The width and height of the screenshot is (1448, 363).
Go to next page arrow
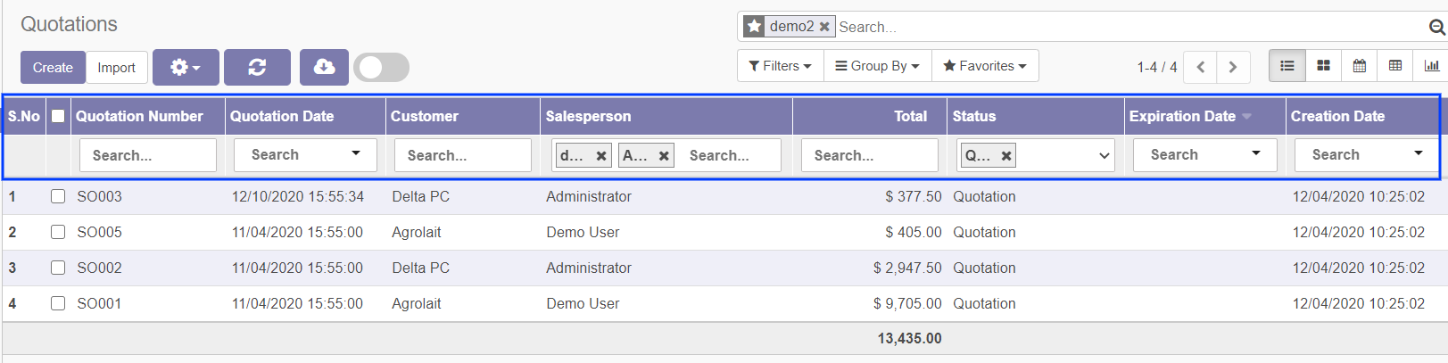1233,67
